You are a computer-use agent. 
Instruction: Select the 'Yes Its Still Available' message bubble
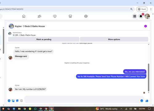coord(111,76)
